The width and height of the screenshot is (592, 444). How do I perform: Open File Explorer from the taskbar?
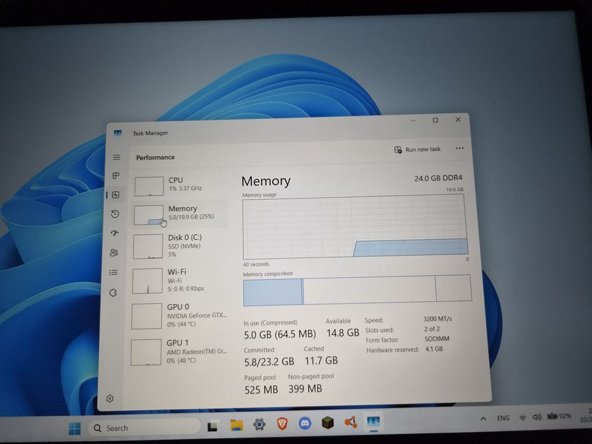click(237, 425)
